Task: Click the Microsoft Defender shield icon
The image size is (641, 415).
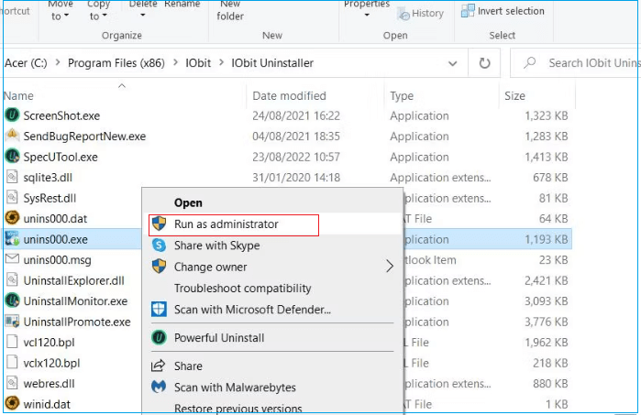Action: pyautogui.click(x=159, y=310)
